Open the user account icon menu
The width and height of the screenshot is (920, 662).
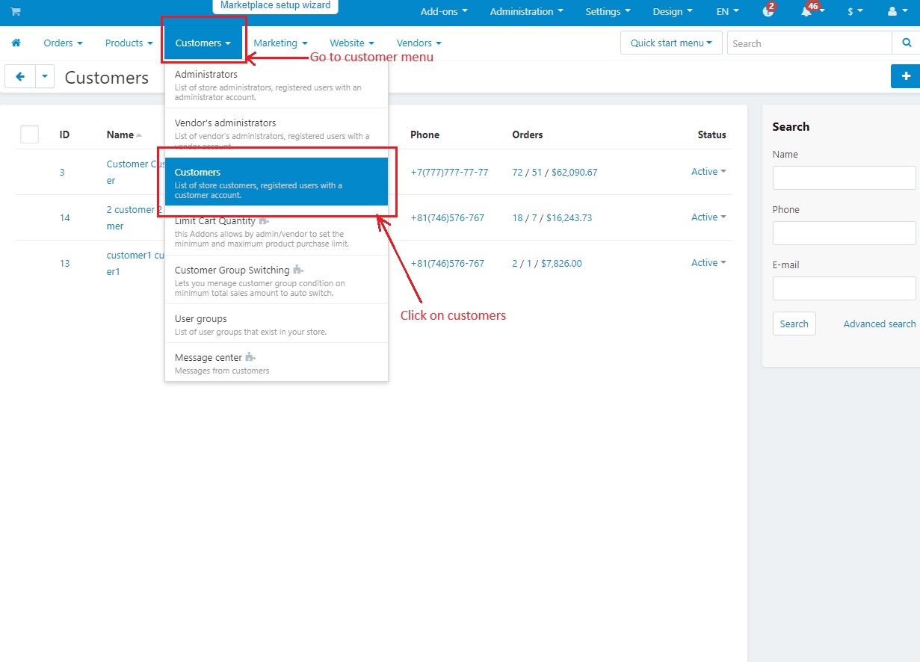(895, 12)
